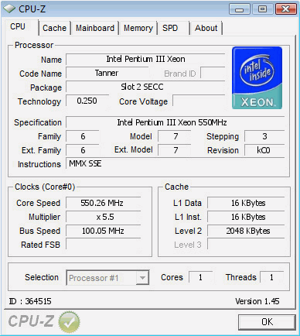Open the SPD tab

(170, 28)
